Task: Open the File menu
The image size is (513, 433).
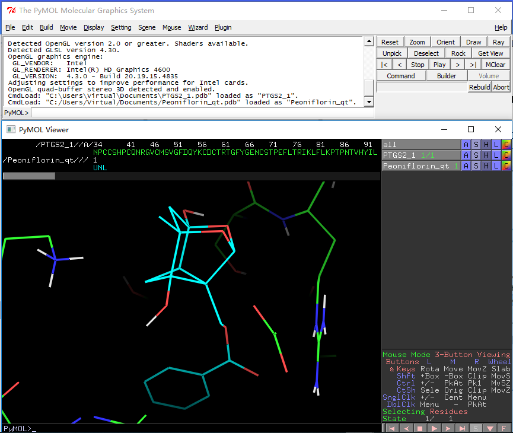Action: click(10, 27)
